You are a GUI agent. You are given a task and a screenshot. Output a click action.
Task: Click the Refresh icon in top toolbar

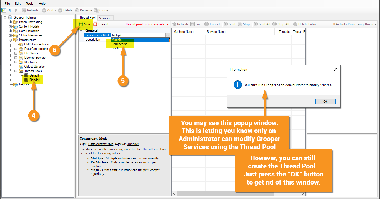pos(24,10)
